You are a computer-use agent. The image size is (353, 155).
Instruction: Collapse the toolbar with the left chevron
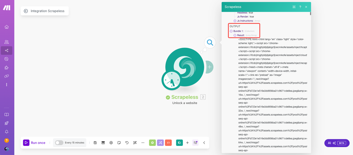(x=204, y=143)
